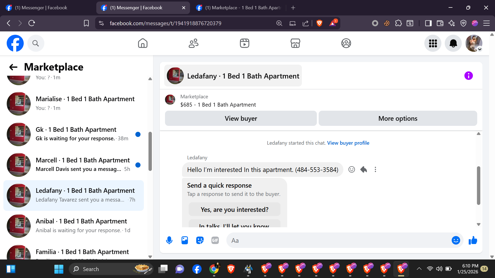Select the Ledafany conversation in list
The width and height of the screenshot is (495, 278).
73,195
